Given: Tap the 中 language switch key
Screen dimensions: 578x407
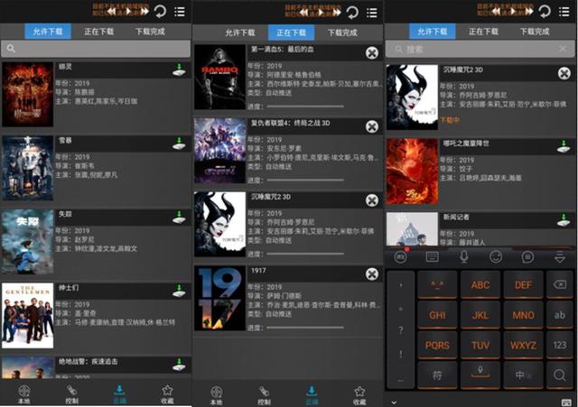Looking at the screenshot, I should [523, 375].
